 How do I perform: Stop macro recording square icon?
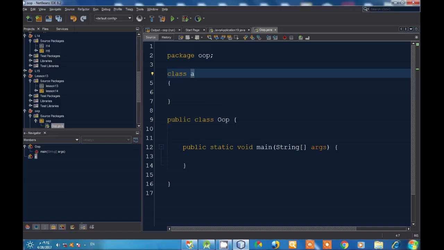(291, 37)
